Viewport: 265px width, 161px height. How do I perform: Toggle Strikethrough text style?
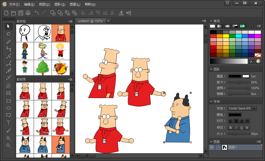247,128
